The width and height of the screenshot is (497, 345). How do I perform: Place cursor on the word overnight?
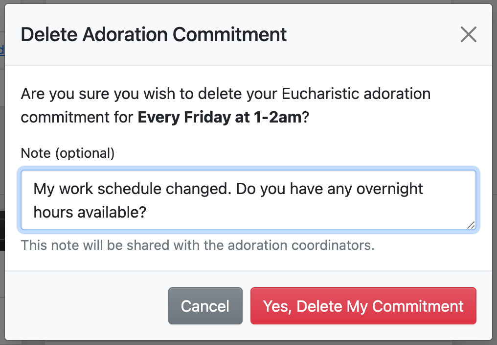[x=389, y=189]
